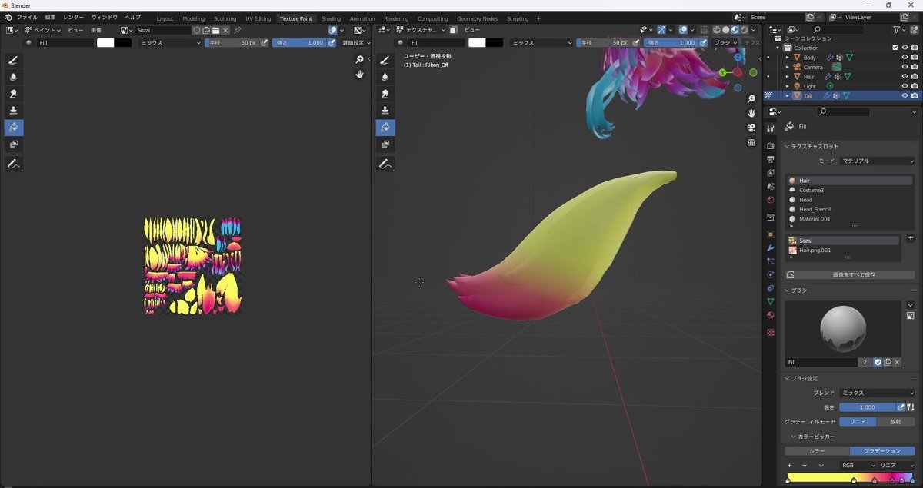Expand the Body object in outliner
Viewport: 923px width, 488px height.
pyautogui.click(x=787, y=58)
